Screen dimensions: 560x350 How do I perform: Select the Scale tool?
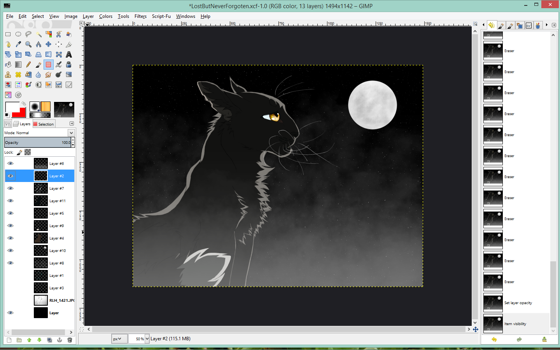18,54
